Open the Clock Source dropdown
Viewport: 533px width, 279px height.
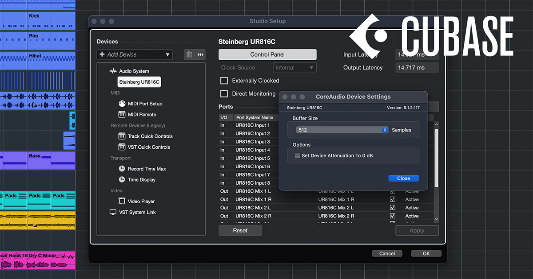294,67
